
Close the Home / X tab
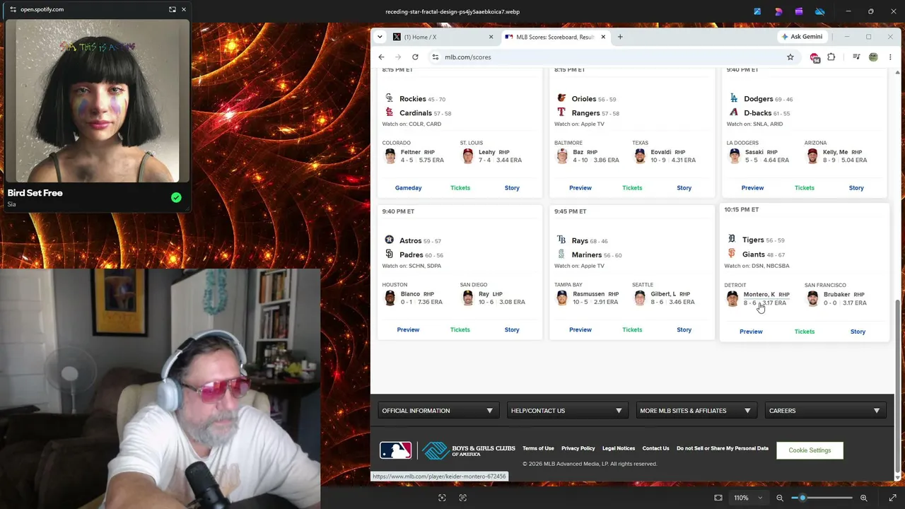point(491,37)
